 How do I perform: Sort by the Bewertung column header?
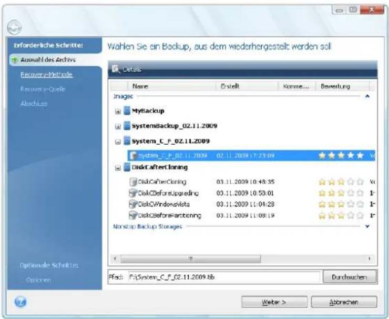click(343, 86)
